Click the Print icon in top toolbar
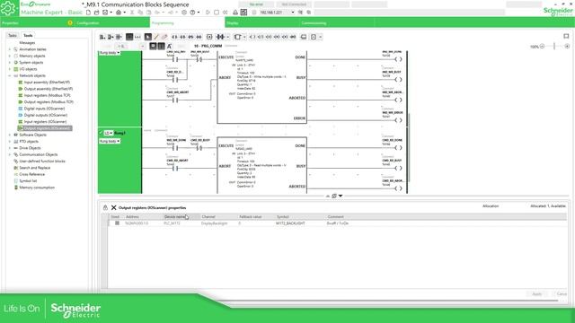 pos(119,12)
